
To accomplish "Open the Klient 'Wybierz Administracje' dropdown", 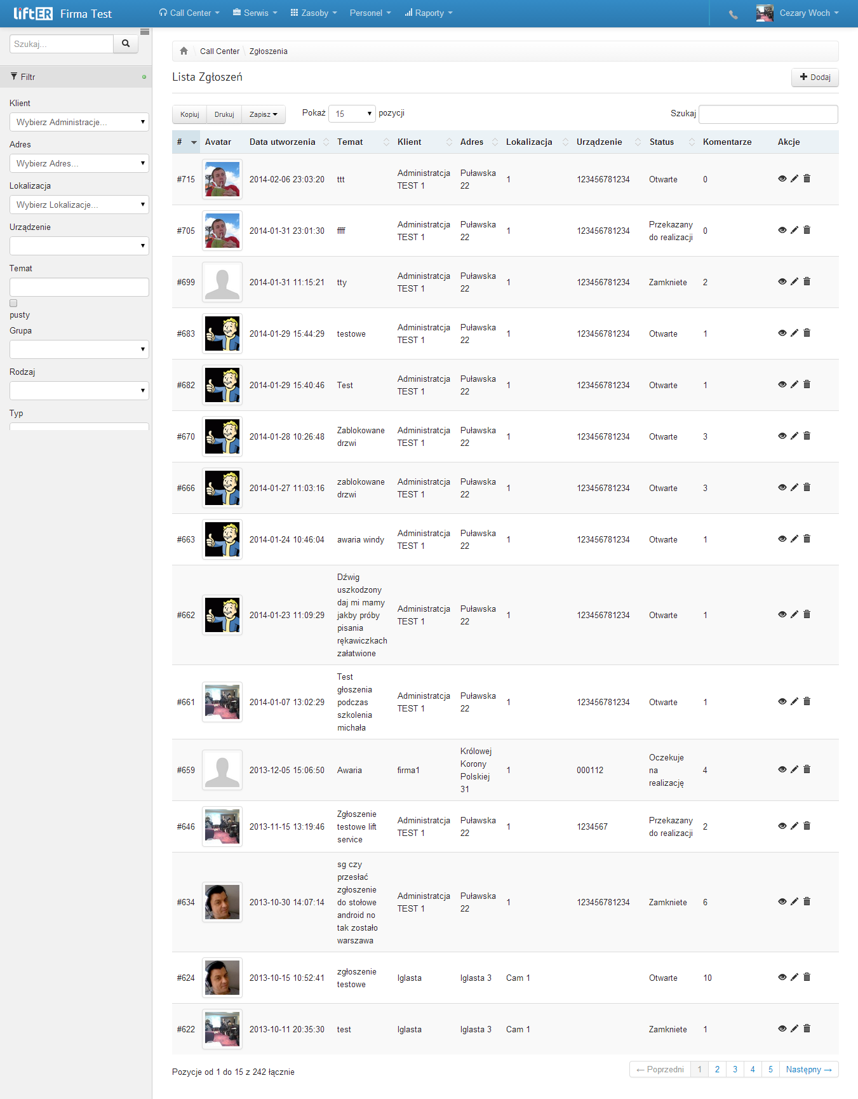I will (79, 122).
